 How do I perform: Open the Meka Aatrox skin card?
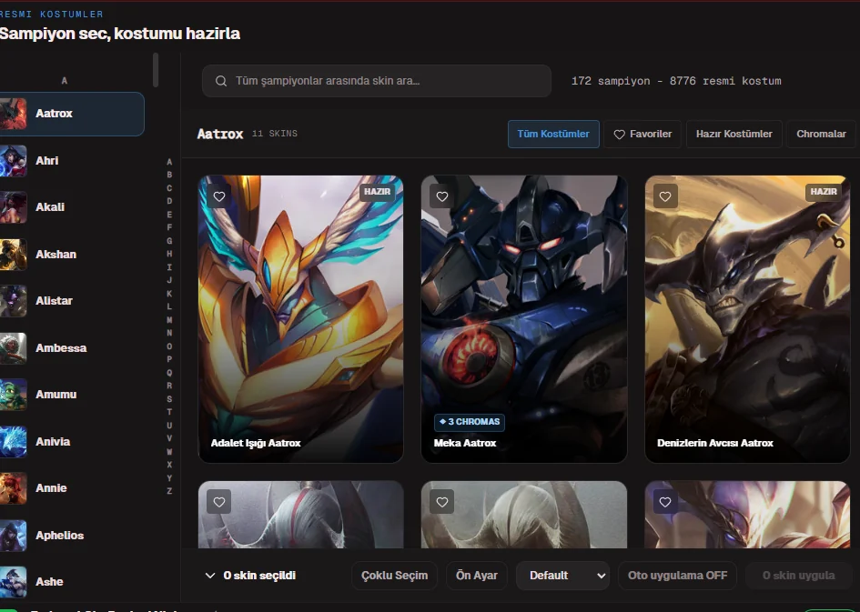click(x=524, y=319)
